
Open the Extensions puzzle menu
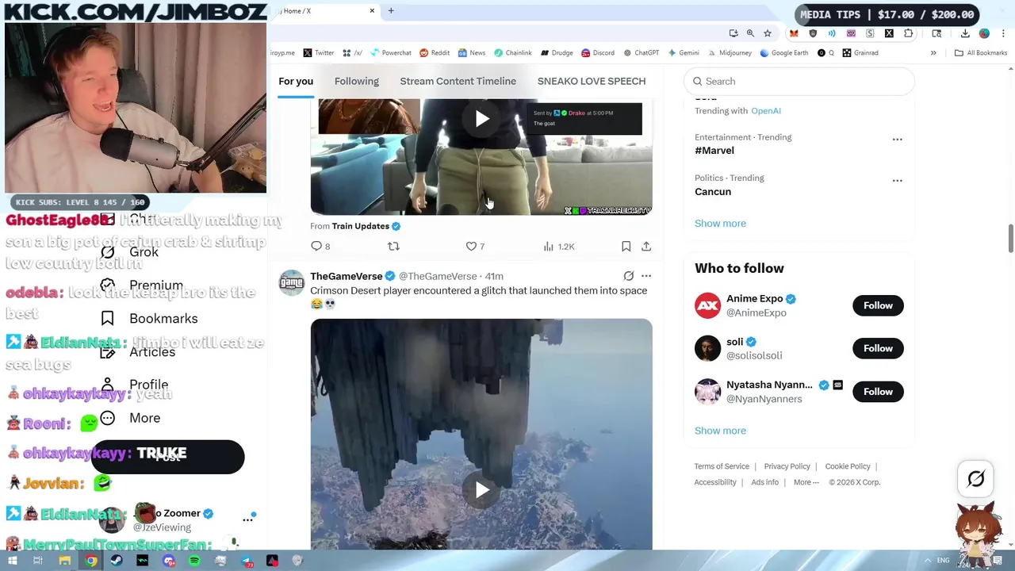pos(909,33)
